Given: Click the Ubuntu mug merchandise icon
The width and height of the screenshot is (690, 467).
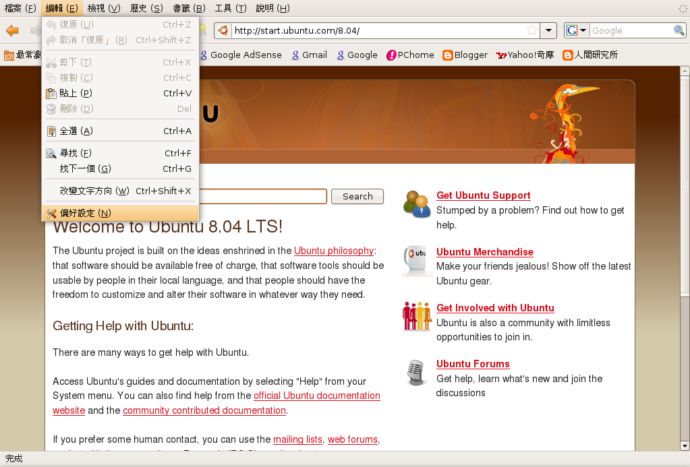Looking at the screenshot, I should pos(416,260).
